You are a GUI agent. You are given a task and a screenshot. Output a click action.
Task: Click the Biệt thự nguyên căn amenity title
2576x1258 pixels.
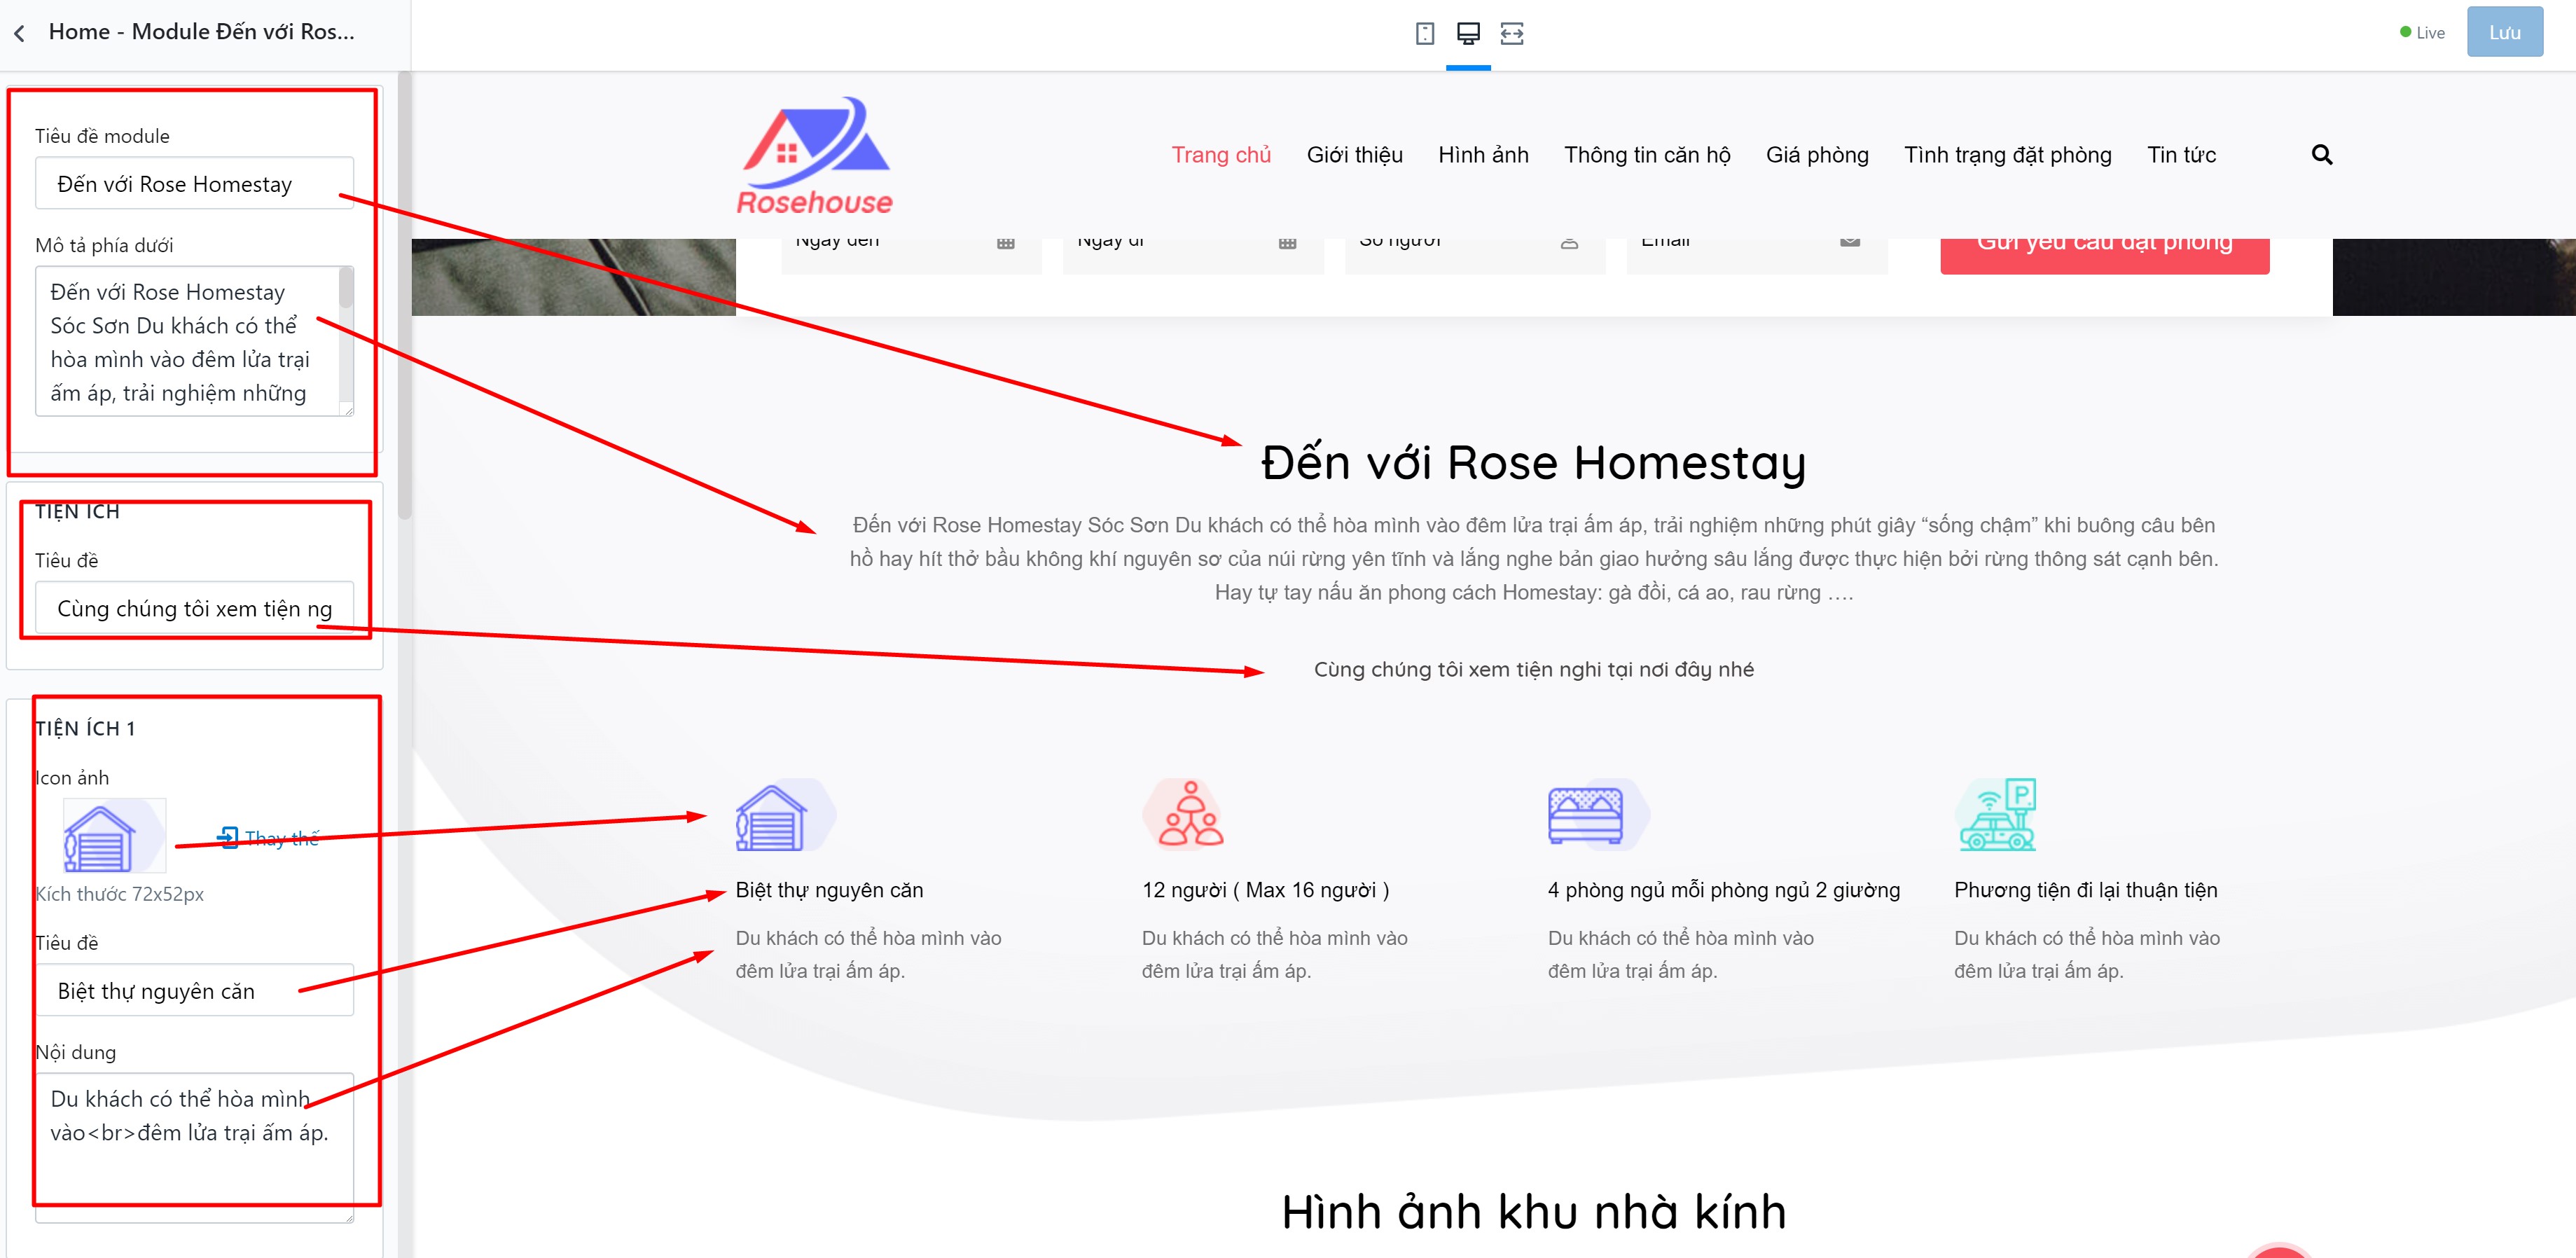pyautogui.click(x=829, y=890)
